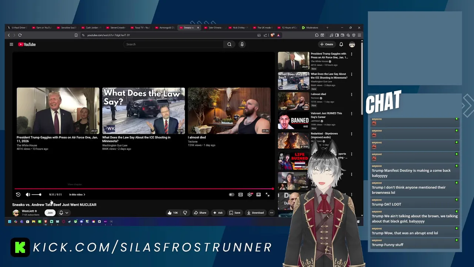Adjust the player volume slider
The height and width of the screenshot is (267, 474).
(36, 195)
